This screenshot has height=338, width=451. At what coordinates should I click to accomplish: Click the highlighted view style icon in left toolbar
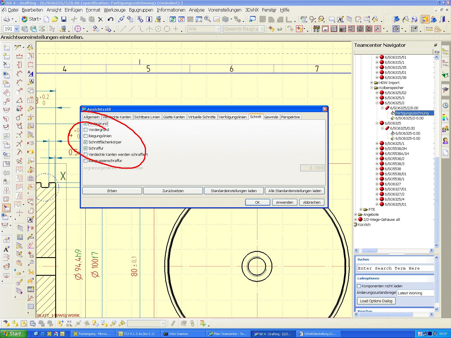(x=6, y=208)
